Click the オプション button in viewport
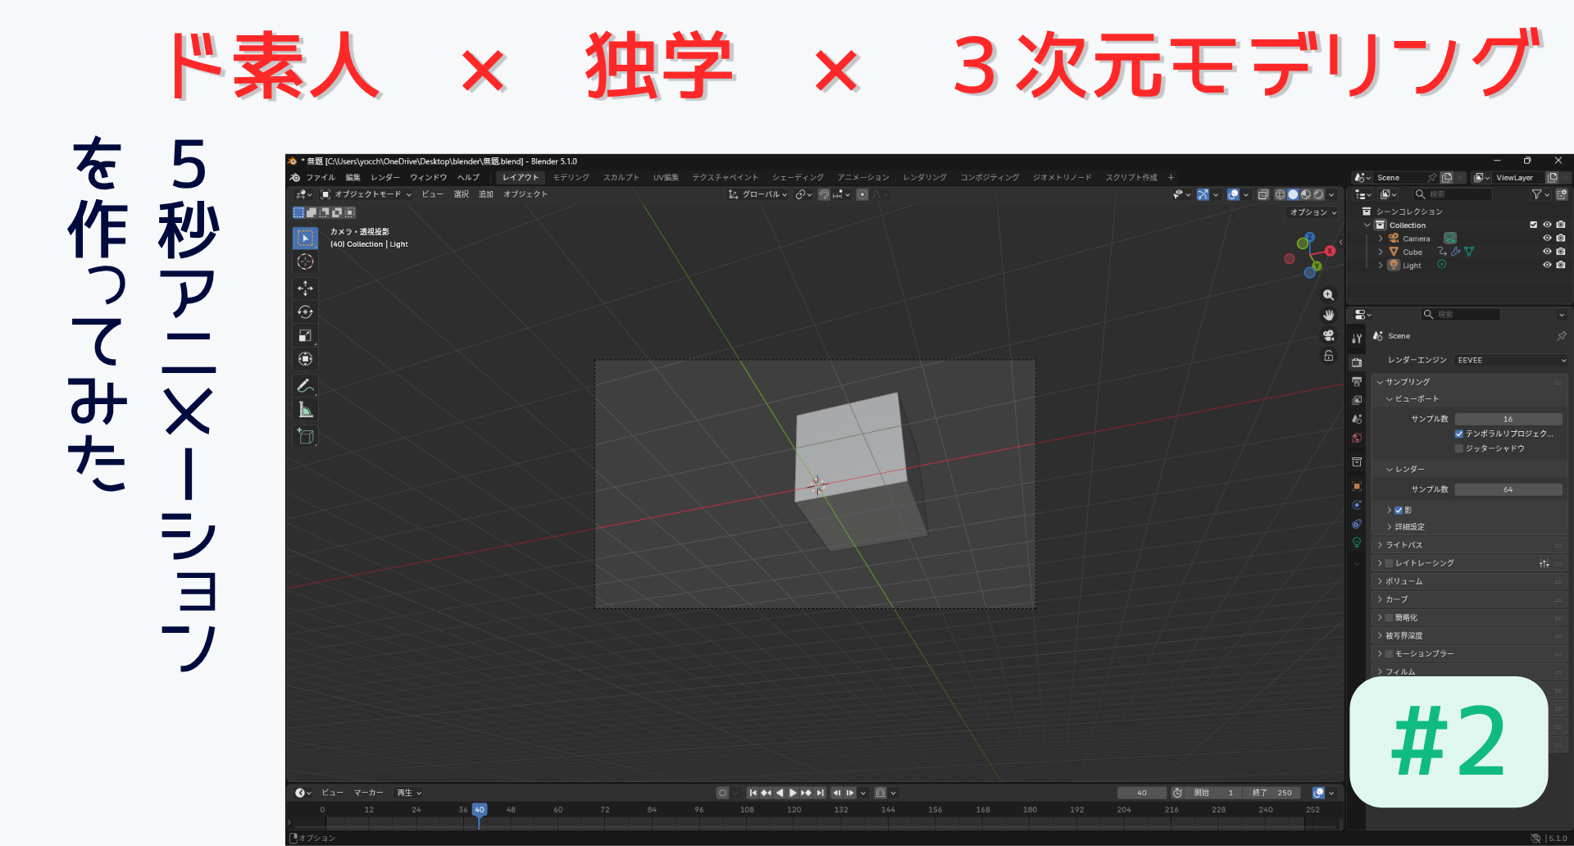Image resolution: width=1574 pixels, height=846 pixels. [x=1312, y=212]
